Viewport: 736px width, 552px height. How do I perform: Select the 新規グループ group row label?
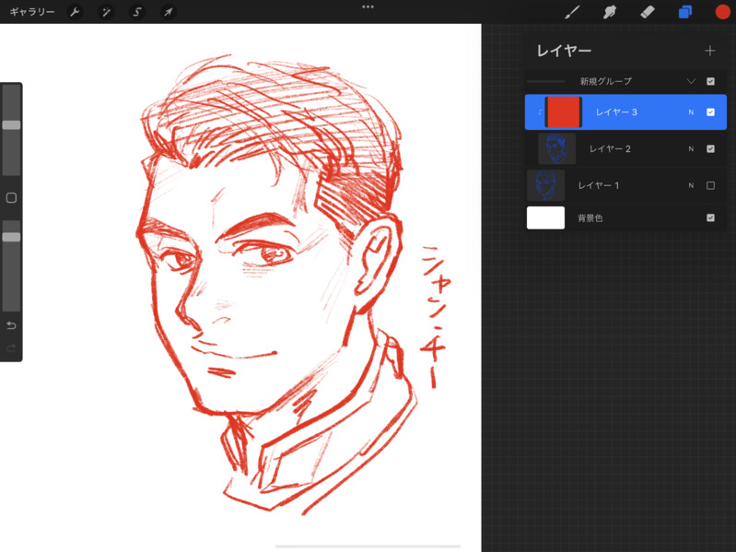click(x=605, y=81)
